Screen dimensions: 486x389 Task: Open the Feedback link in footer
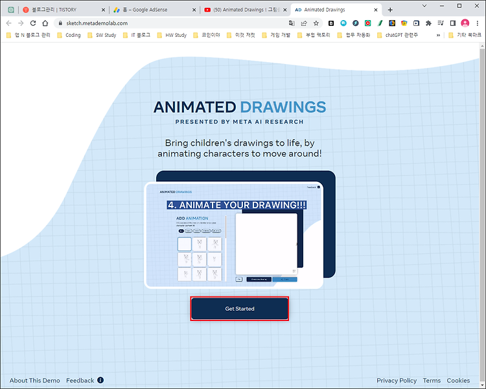(x=80, y=381)
